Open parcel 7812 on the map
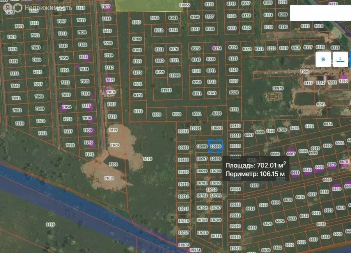 (109, 178)
